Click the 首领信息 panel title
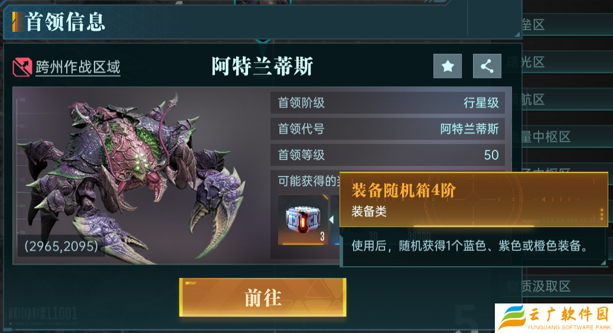Image resolution: width=613 pixels, height=333 pixels. pos(66,22)
